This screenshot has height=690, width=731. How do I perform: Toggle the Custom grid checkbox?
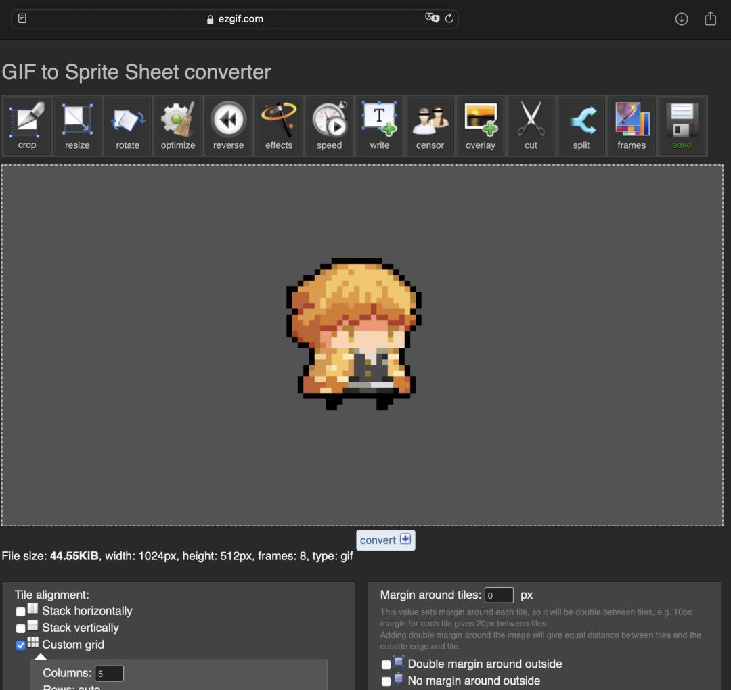[20, 645]
